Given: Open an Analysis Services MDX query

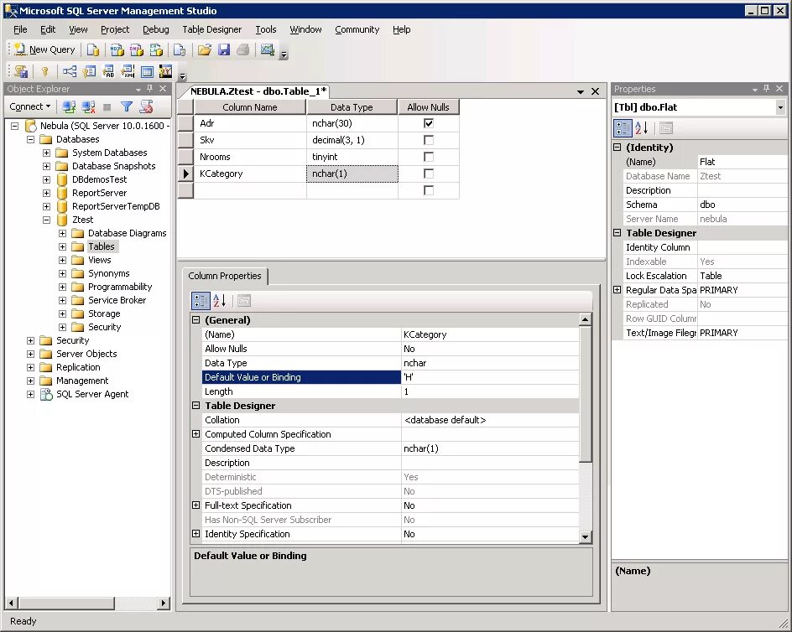Looking at the screenshot, I should (x=117, y=49).
